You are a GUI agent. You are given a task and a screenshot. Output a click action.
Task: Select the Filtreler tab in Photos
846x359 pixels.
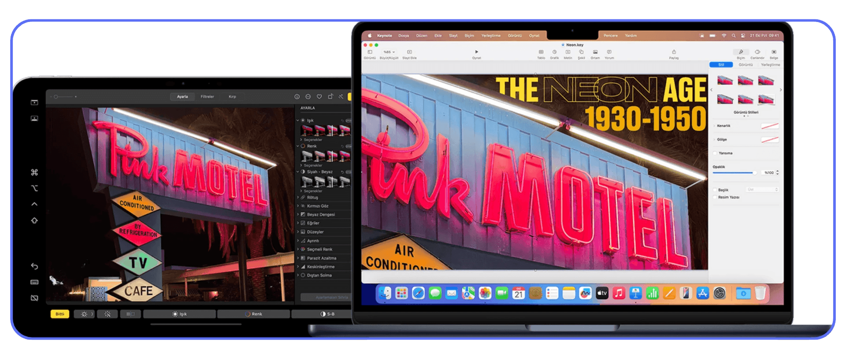click(x=207, y=96)
